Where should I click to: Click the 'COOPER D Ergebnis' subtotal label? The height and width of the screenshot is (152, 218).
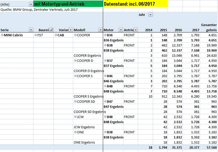[89, 71]
